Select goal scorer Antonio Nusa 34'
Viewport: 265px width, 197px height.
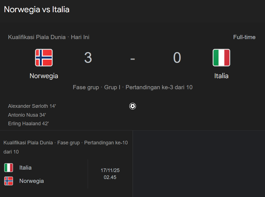pos(27,115)
